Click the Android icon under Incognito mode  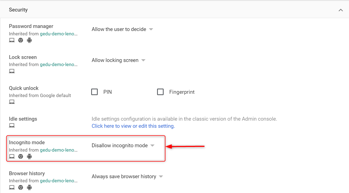(x=29, y=156)
